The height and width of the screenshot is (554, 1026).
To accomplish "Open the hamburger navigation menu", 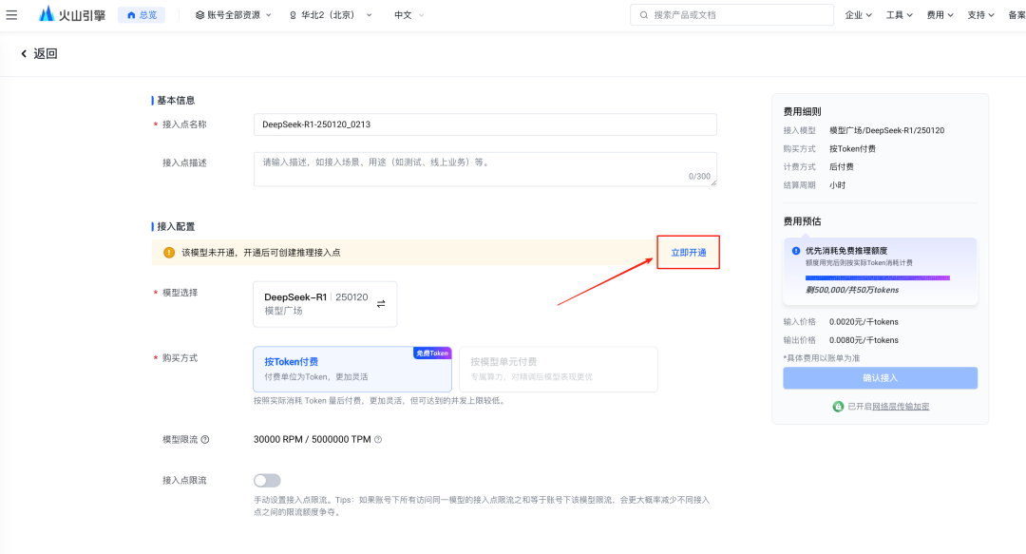I will (11, 14).
